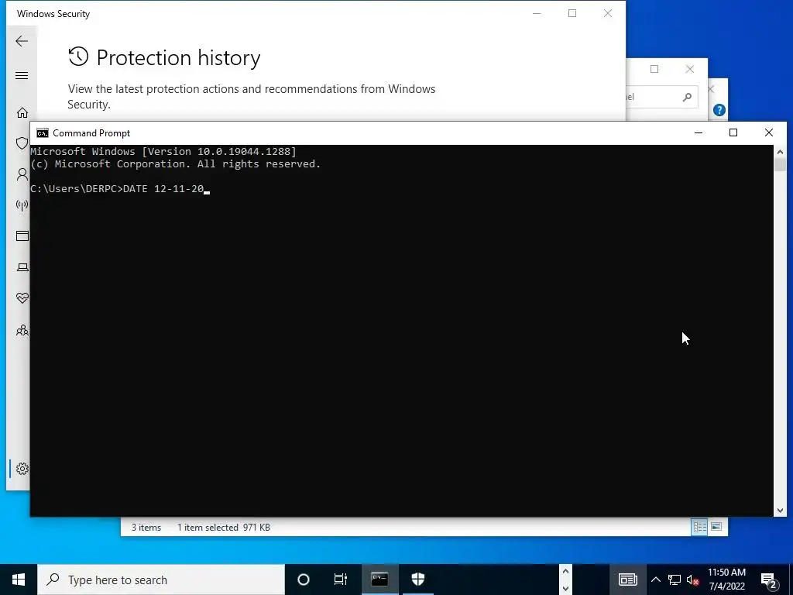Open App & browser control icon

tap(22, 236)
